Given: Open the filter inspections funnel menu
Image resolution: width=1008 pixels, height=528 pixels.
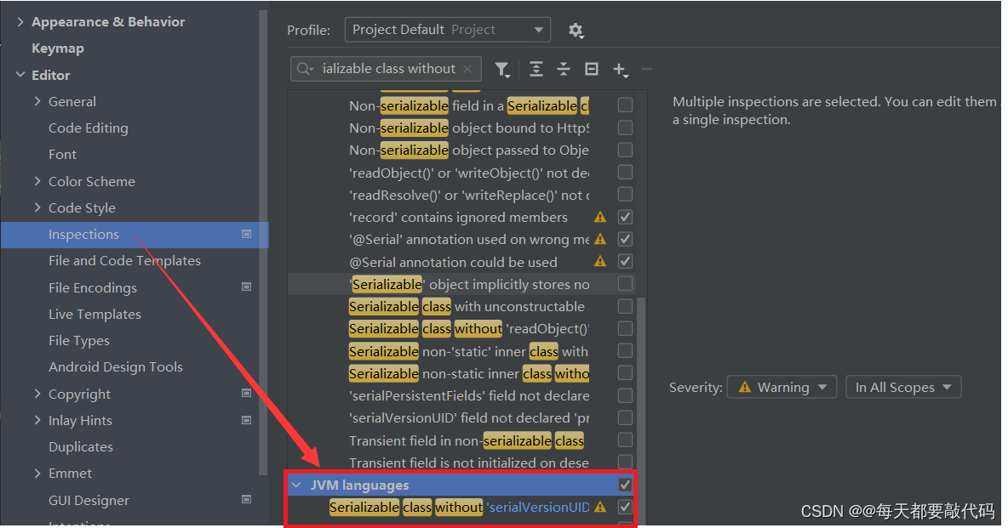Looking at the screenshot, I should (502, 70).
